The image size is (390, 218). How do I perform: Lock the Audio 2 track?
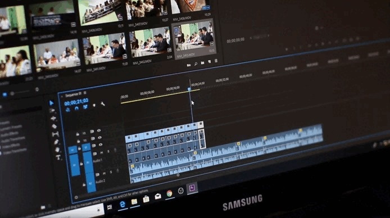pos(84,184)
